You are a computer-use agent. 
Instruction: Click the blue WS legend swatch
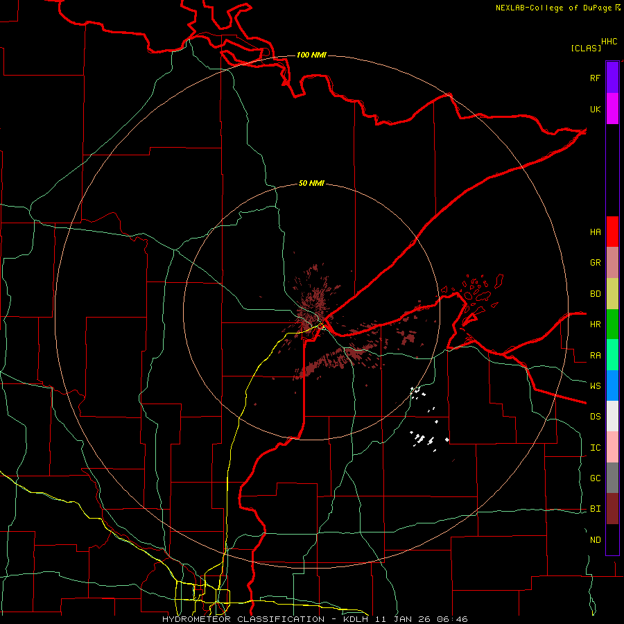click(x=612, y=385)
